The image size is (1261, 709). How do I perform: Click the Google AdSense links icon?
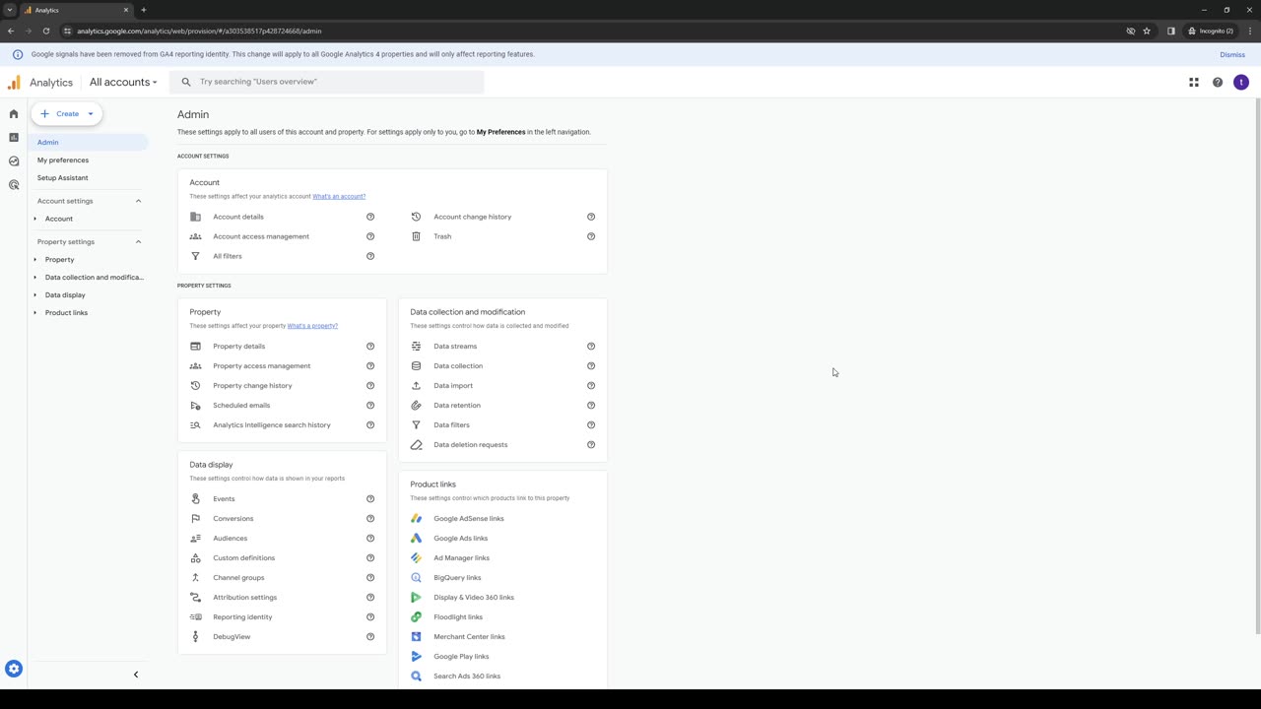pos(416,519)
